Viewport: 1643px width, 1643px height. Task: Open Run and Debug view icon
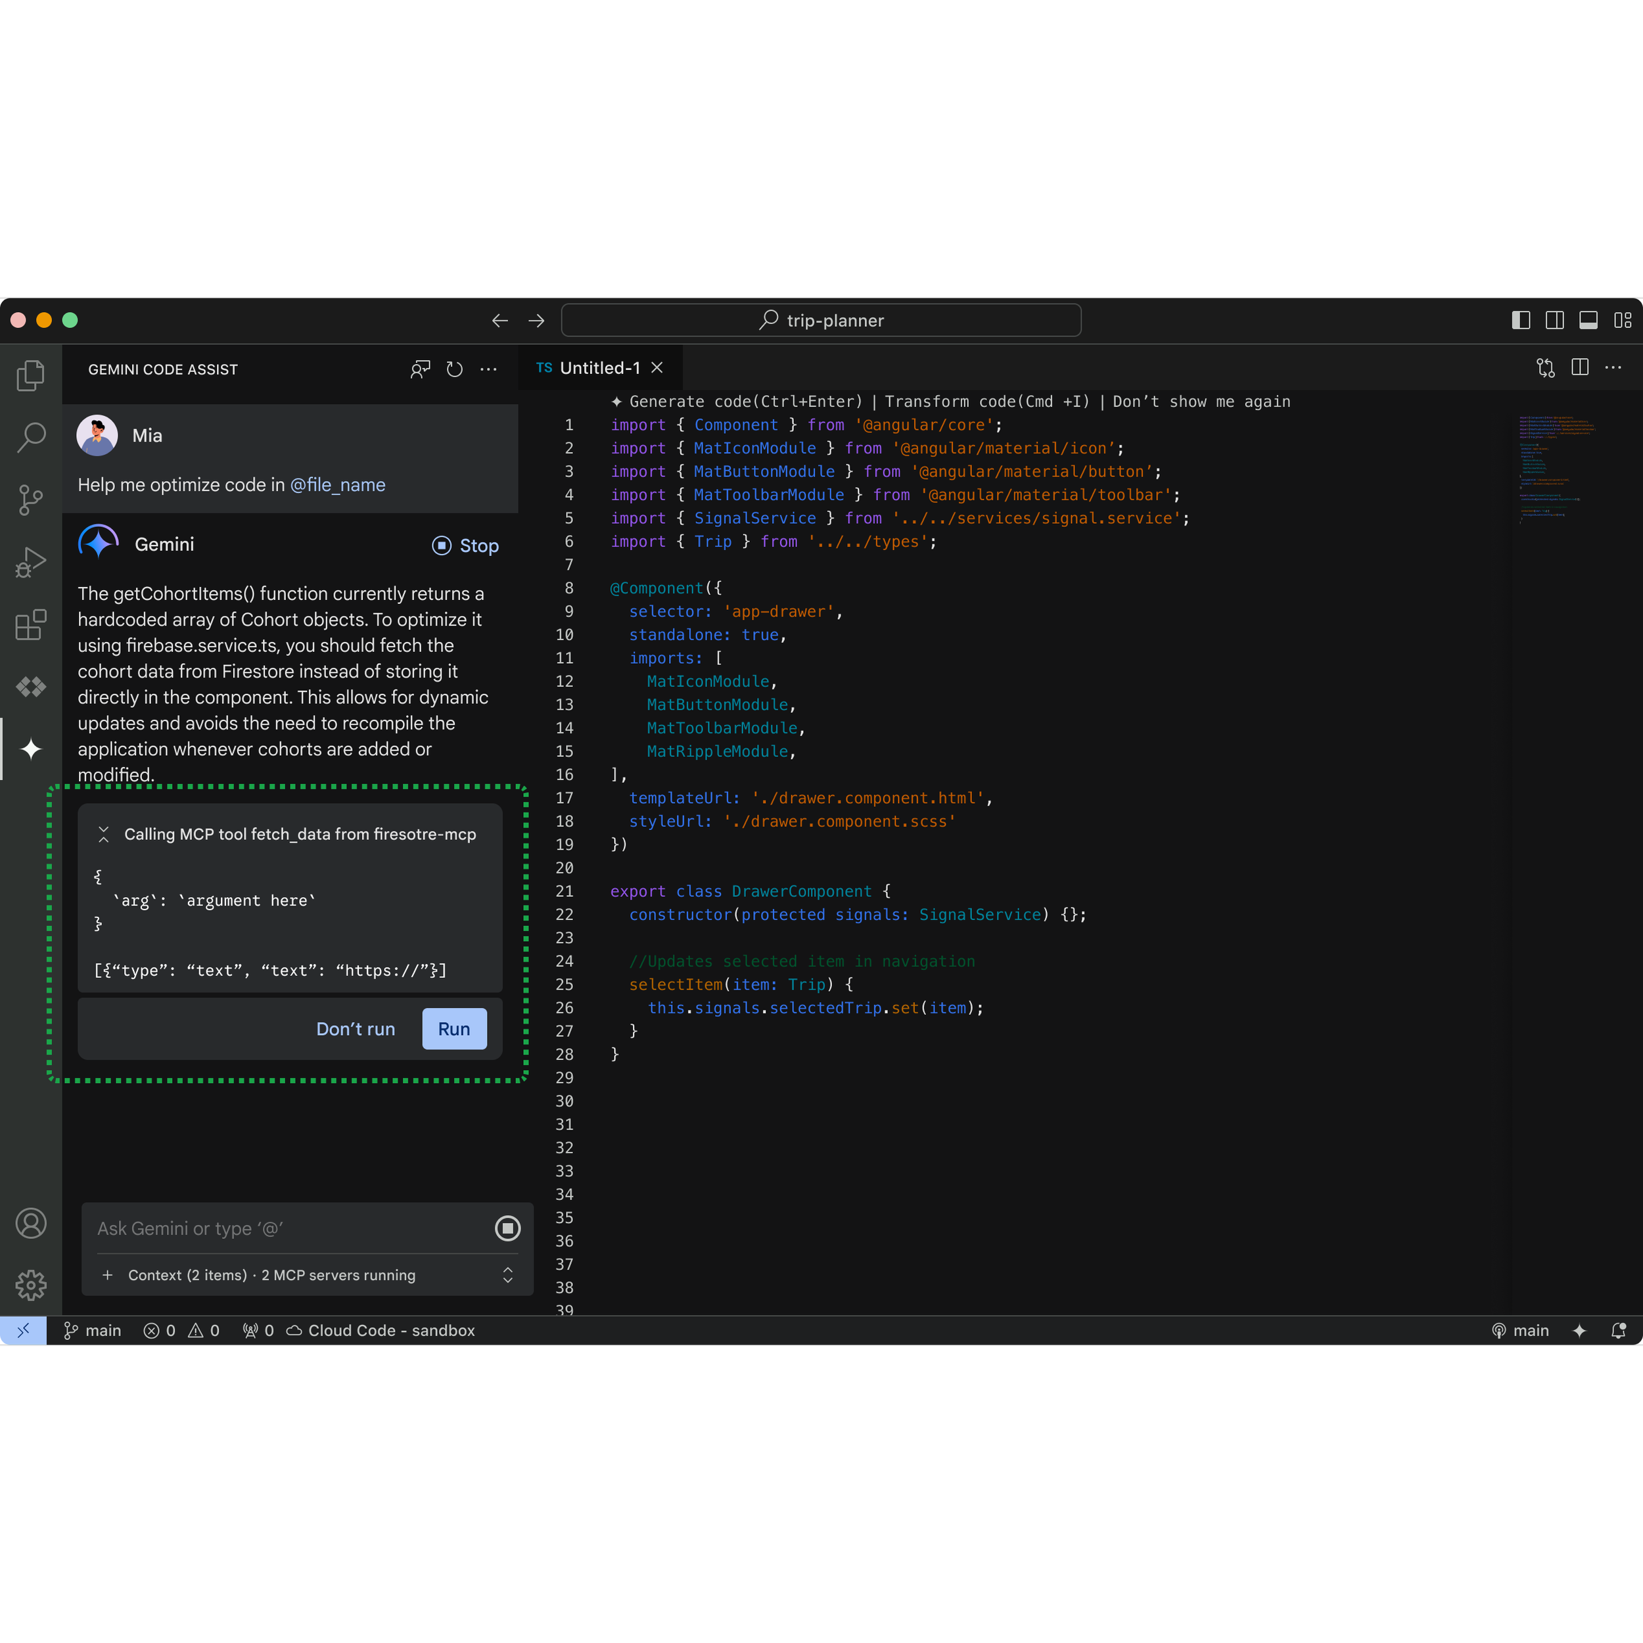coord(31,562)
